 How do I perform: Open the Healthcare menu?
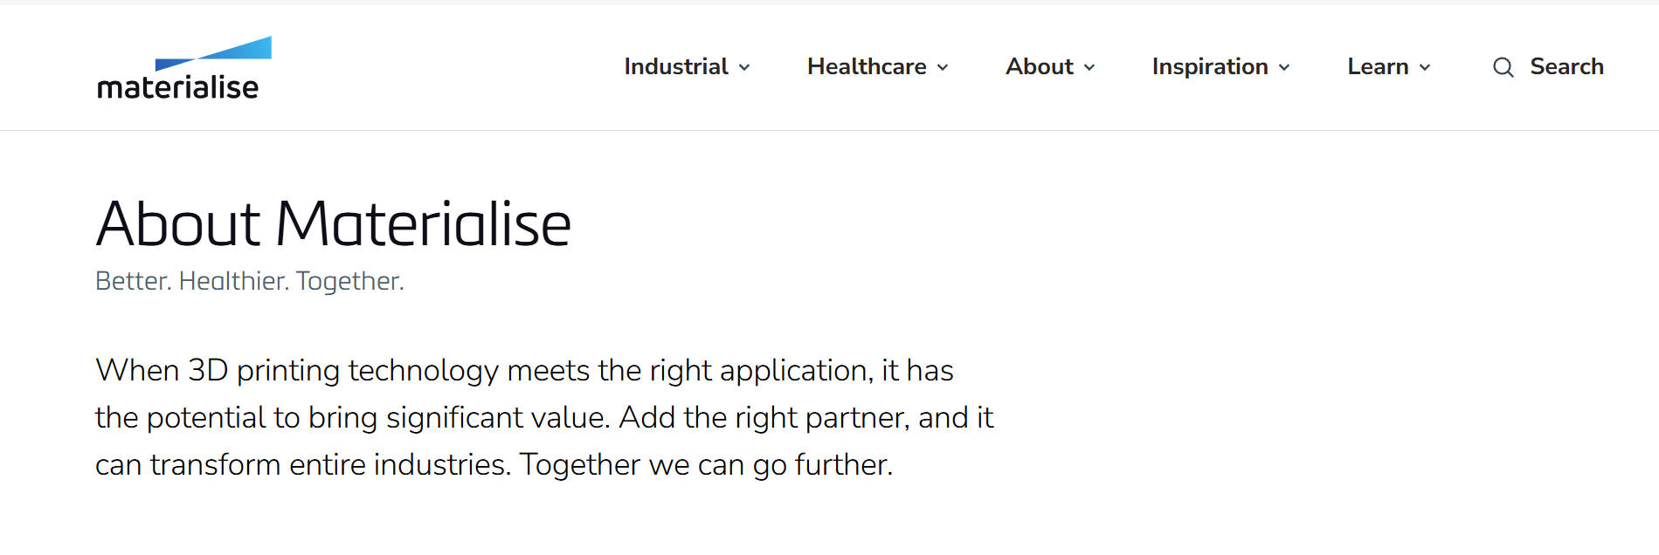867,67
